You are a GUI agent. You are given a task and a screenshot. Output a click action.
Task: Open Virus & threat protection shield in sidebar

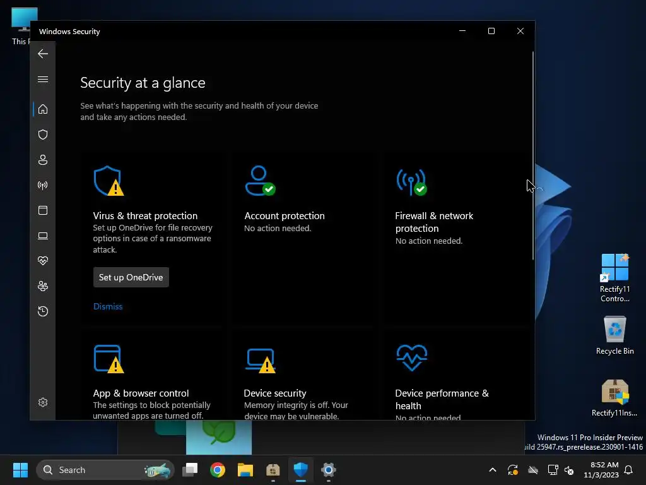coord(43,135)
